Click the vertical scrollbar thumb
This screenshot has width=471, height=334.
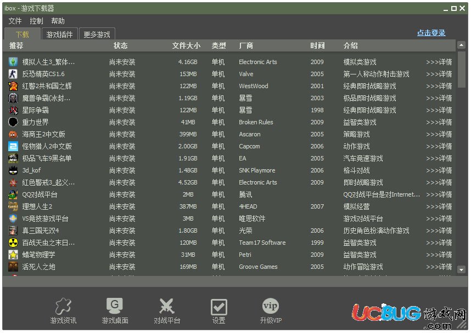[x=461, y=70]
